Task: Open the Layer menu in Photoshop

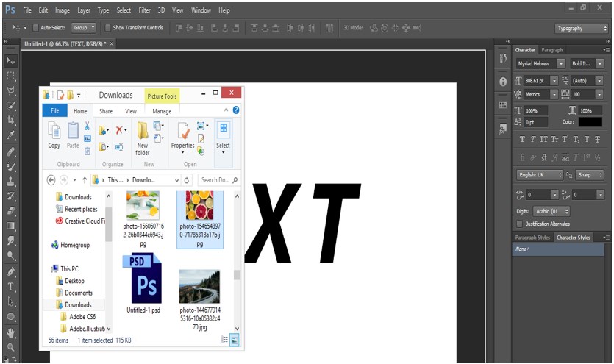Action: click(x=84, y=10)
